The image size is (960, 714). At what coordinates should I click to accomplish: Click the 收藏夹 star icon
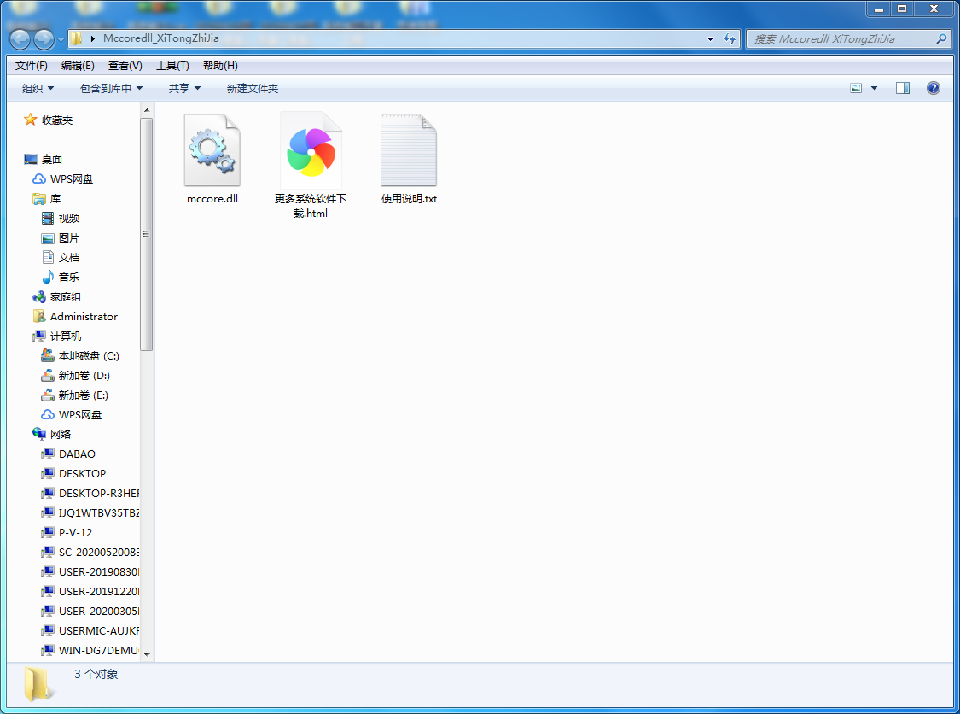pos(30,120)
